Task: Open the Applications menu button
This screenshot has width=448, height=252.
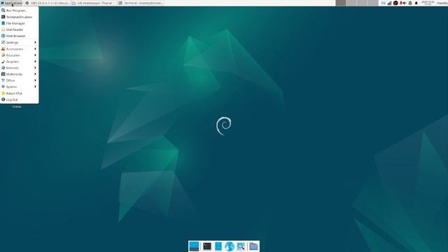Action: pos(11,3)
